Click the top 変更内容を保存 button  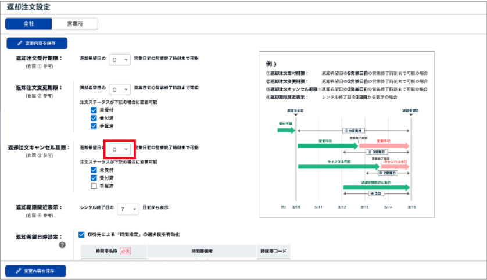[x=37, y=43]
